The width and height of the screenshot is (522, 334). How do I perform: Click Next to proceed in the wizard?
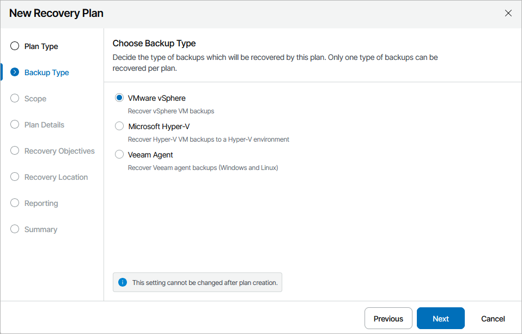(440, 318)
